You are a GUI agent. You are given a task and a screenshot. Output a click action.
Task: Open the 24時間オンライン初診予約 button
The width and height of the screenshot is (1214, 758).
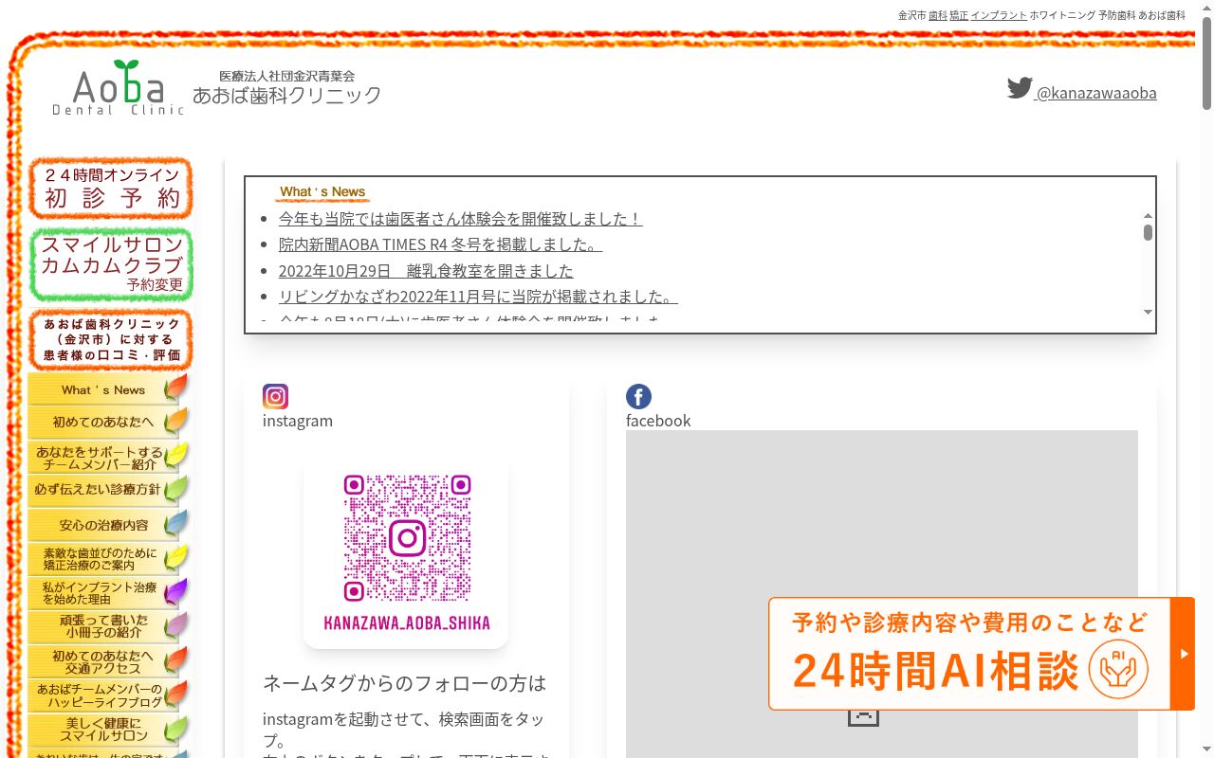point(111,188)
